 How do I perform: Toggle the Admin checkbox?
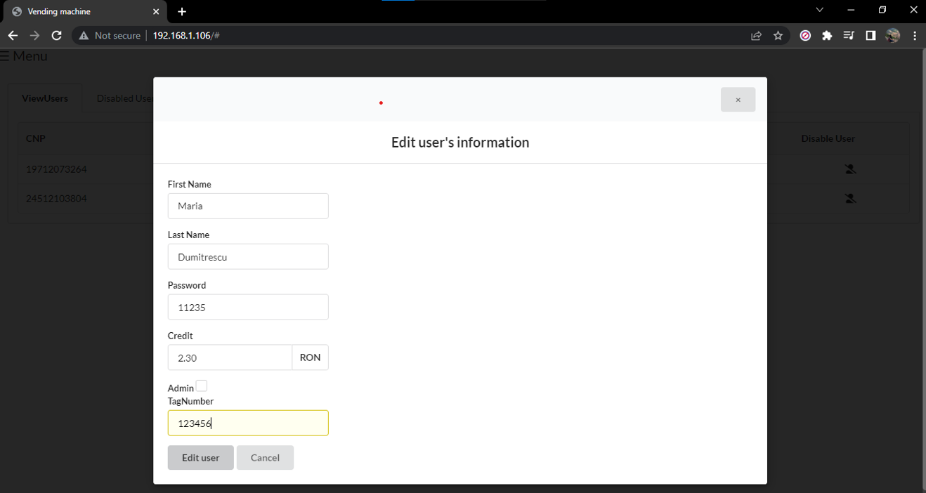202,386
